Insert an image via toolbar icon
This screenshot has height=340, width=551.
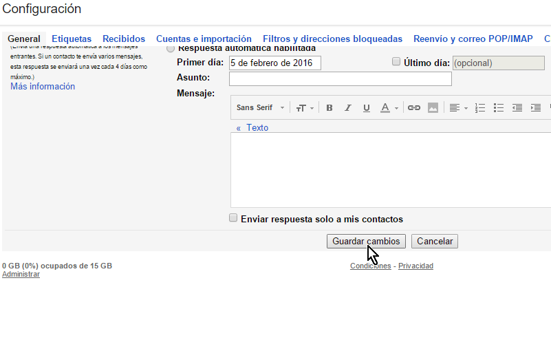click(x=433, y=108)
